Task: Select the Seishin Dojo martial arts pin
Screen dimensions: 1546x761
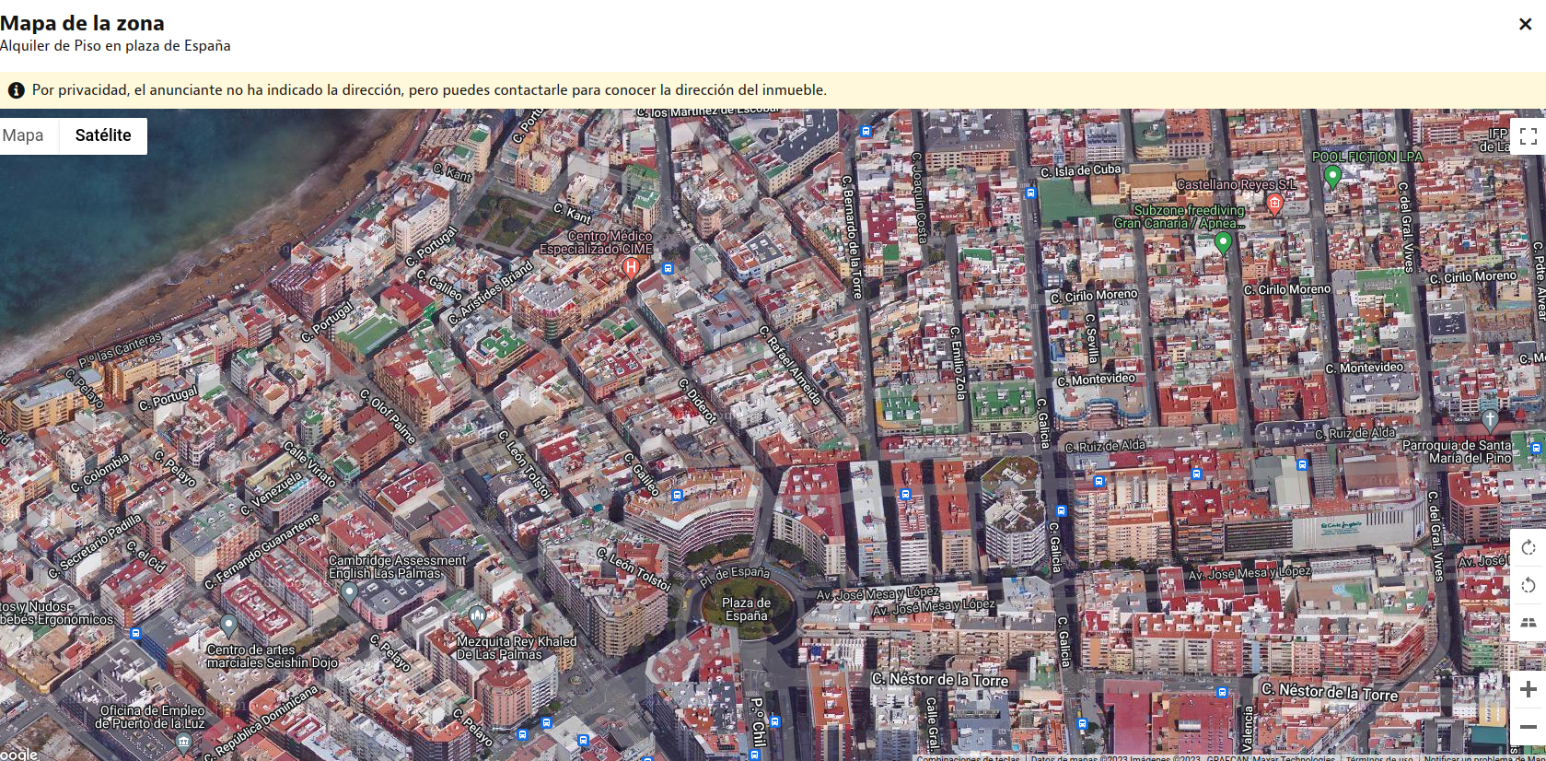Action: (228, 626)
